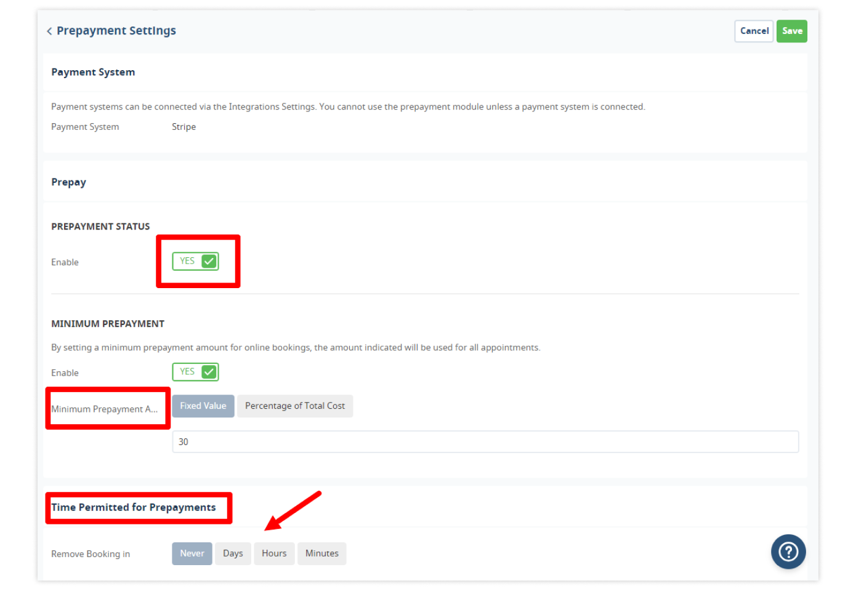Click the Minimum Prepayment A... label

(x=104, y=409)
